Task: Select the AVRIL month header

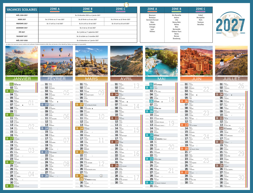Action: [126, 79]
